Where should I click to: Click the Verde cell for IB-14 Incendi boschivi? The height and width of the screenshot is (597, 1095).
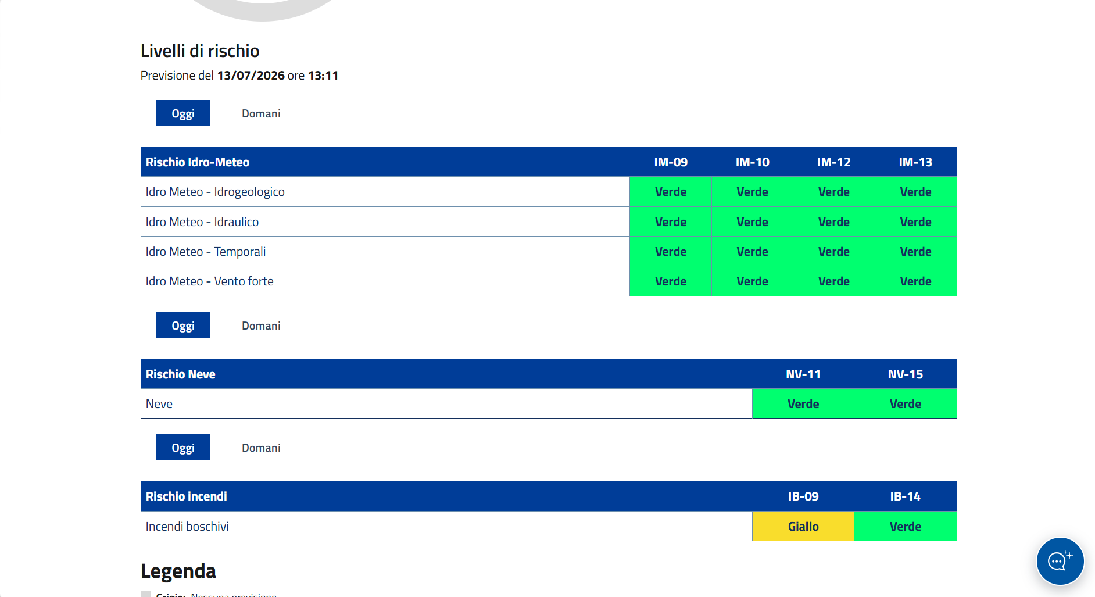(906, 526)
